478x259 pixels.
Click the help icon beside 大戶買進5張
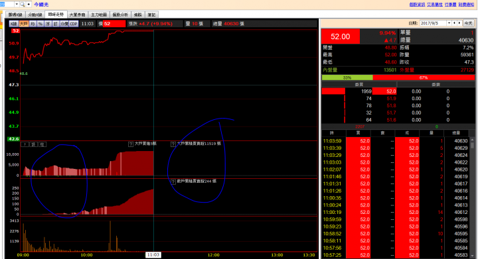(x=131, y=144)
